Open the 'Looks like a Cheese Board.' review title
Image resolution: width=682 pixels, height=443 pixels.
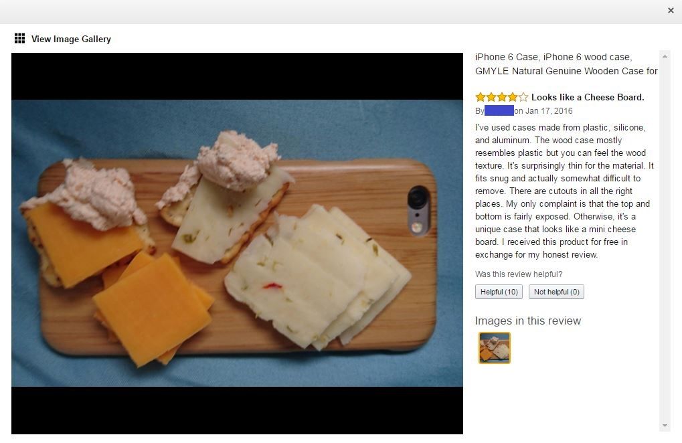[588, 98]
